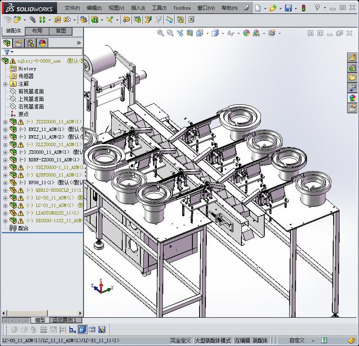Open the 工具(T) menu
Screen dimensions: 359x346
(159, 8)
